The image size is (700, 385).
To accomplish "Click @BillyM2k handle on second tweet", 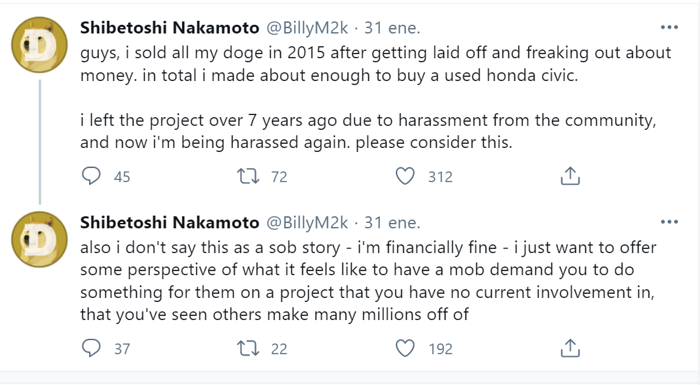I will (307, 222).
